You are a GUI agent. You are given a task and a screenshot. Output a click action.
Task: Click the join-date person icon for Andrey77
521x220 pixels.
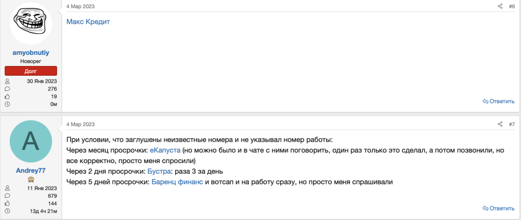coord(7,188)
